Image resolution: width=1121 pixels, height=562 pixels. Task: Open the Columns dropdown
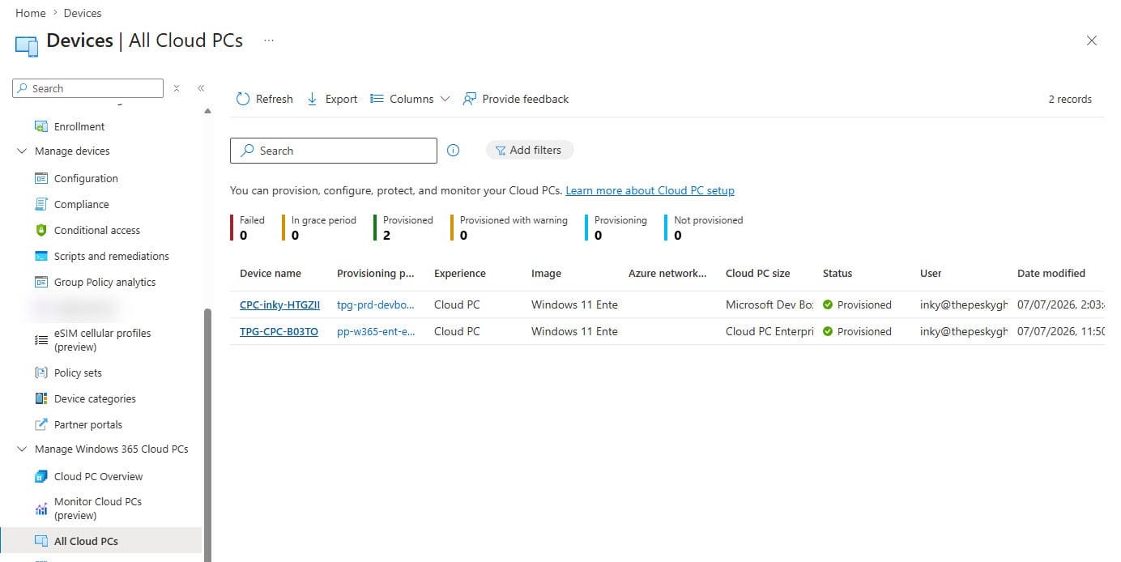(410, 99)
